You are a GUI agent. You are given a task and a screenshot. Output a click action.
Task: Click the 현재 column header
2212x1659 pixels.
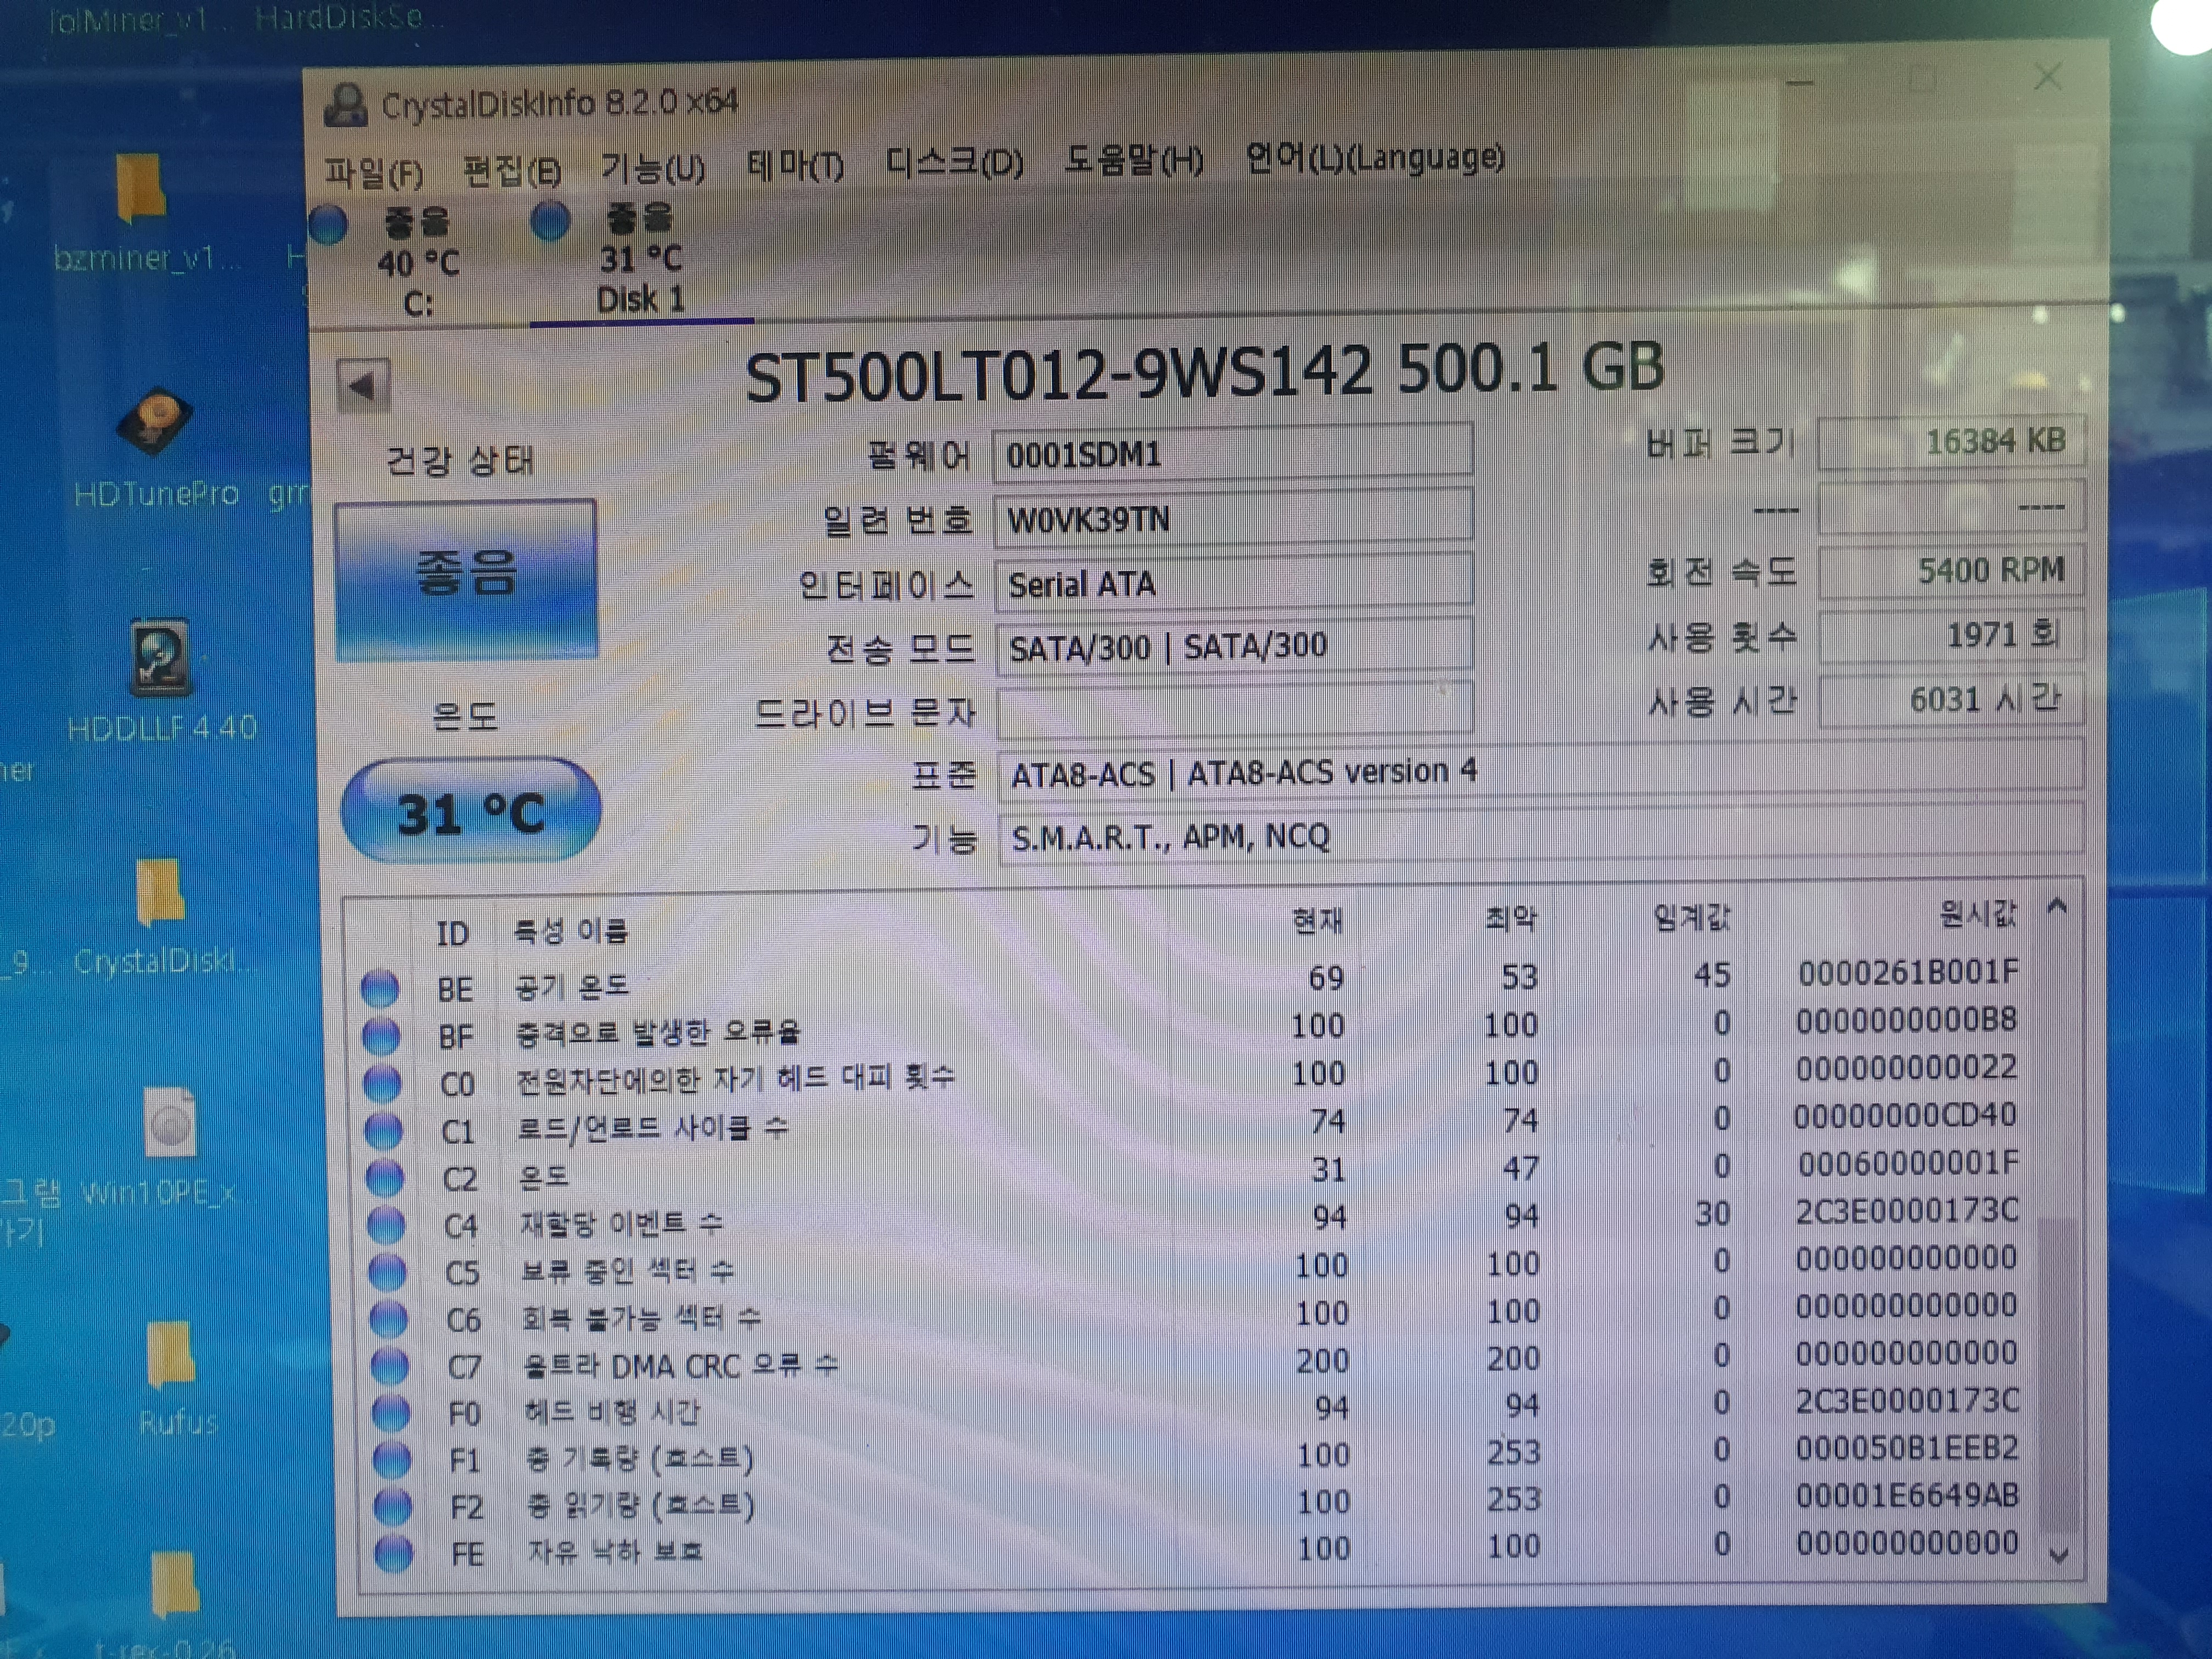click(x=1317, y=921)
